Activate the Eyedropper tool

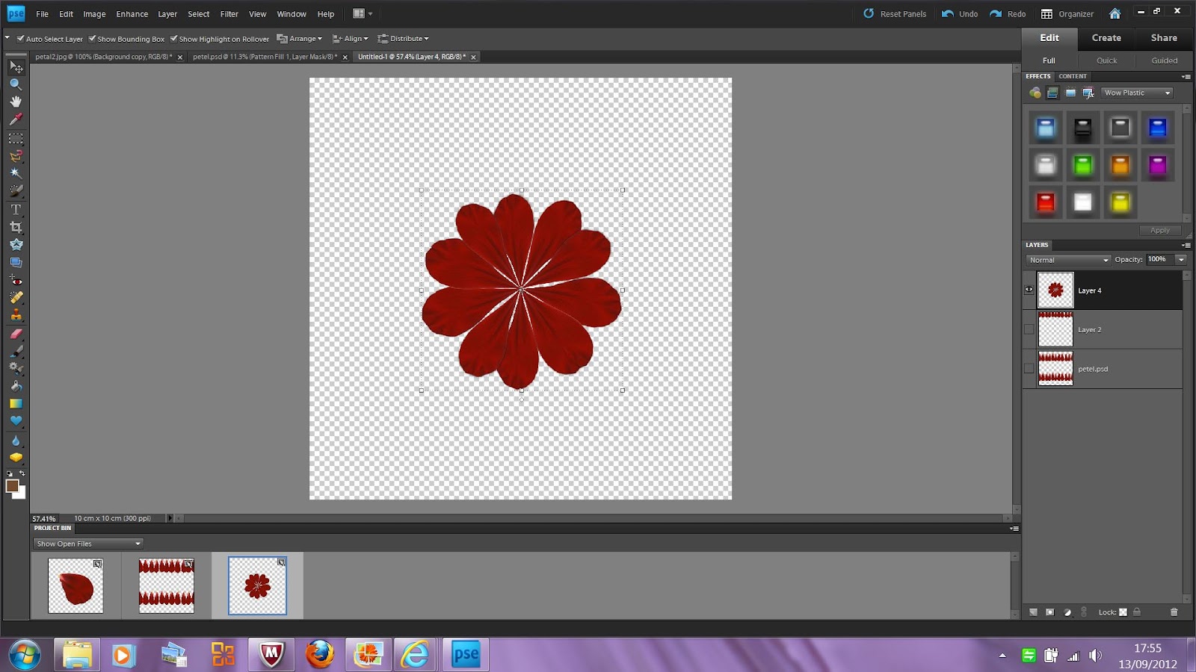16,119
